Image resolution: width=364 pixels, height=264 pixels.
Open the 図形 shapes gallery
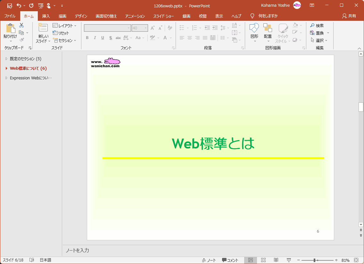(254, 33)
